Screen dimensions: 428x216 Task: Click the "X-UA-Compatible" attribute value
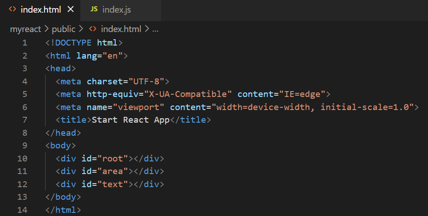[188, 94]
